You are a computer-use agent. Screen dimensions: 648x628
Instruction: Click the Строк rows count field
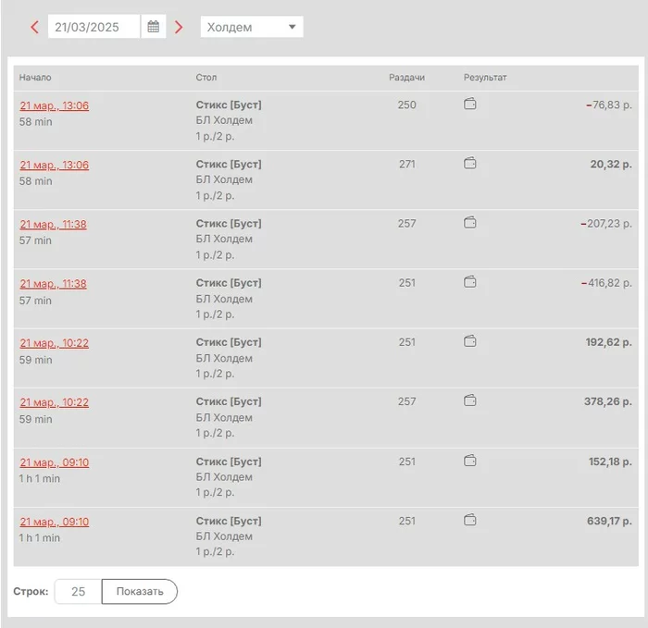click(x=79, y=591)
